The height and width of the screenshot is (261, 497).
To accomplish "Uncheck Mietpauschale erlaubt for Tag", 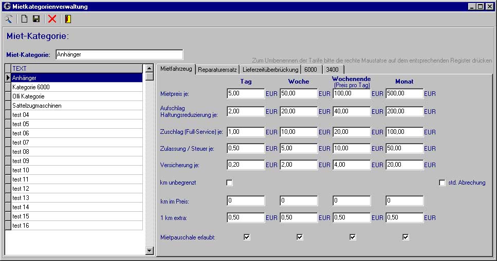I will pos(247,237).
